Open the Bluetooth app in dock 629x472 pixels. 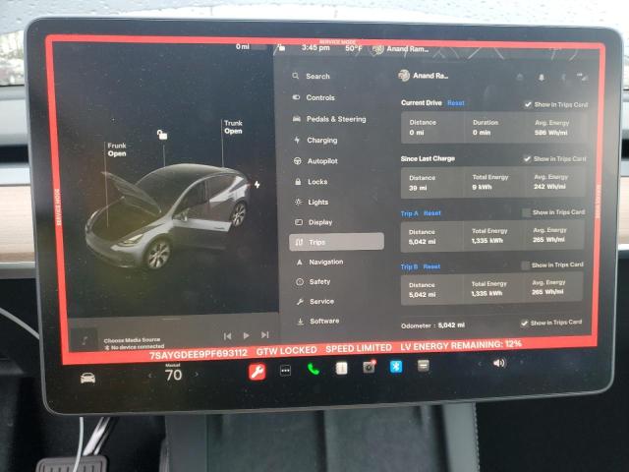click(x=396, y=366)
